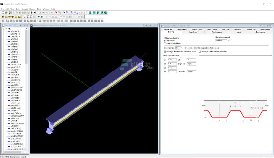
Task: Enable decking is welded onto steel beam
Action: coord(199,51)
